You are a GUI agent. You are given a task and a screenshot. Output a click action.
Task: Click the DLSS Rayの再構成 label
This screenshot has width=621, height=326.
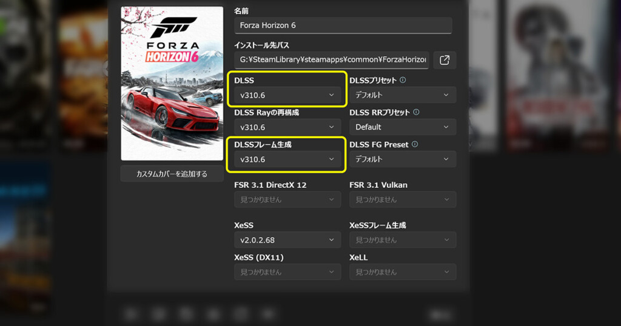pyautogui.click(x=267, y=112)
